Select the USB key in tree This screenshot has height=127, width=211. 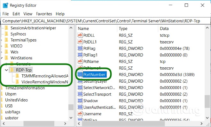(x=9, y=106)
